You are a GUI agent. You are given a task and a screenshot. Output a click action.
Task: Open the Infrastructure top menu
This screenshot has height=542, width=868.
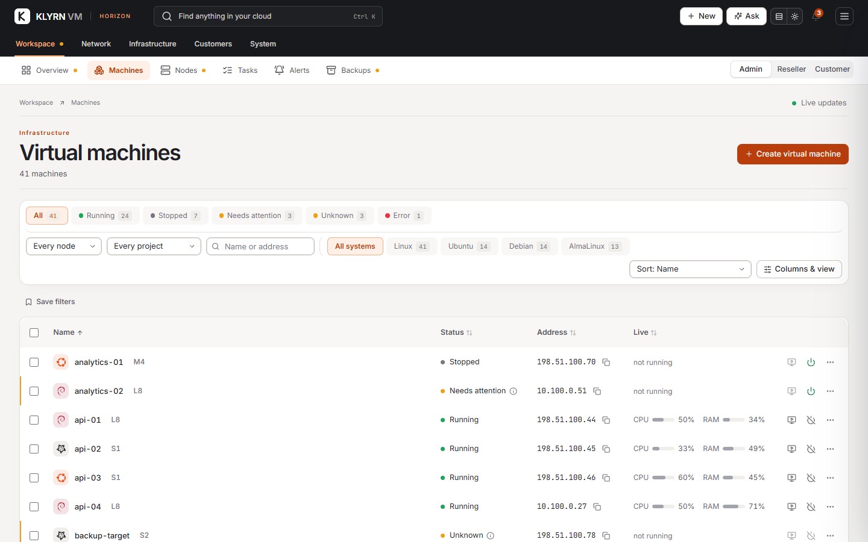153,44
